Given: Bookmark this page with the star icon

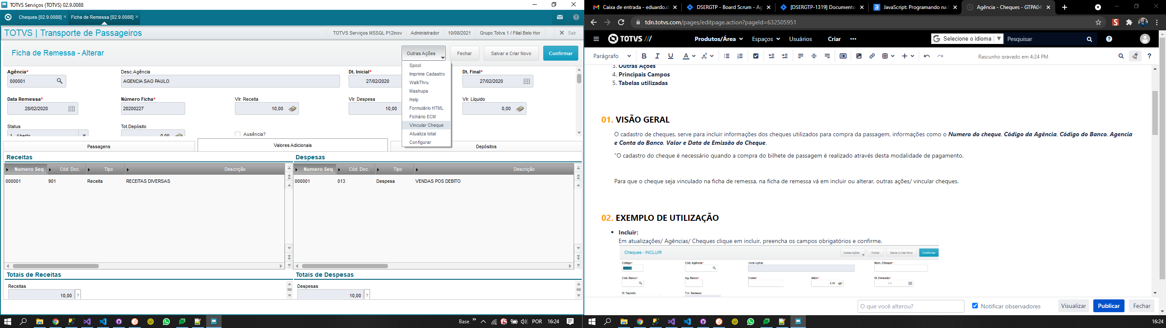Looking at the screenshot, I should point(1098,22).
